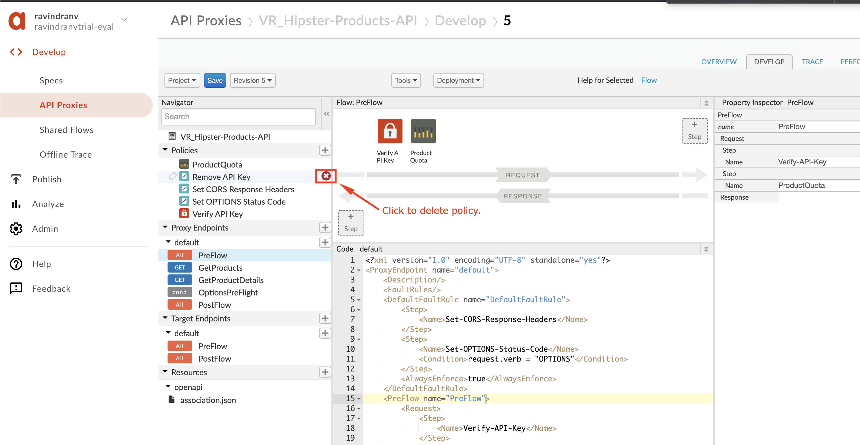The height and width of the screenshot is (445, 860).
Task: Add a request Step in the flow
Action: click(694, 131)
